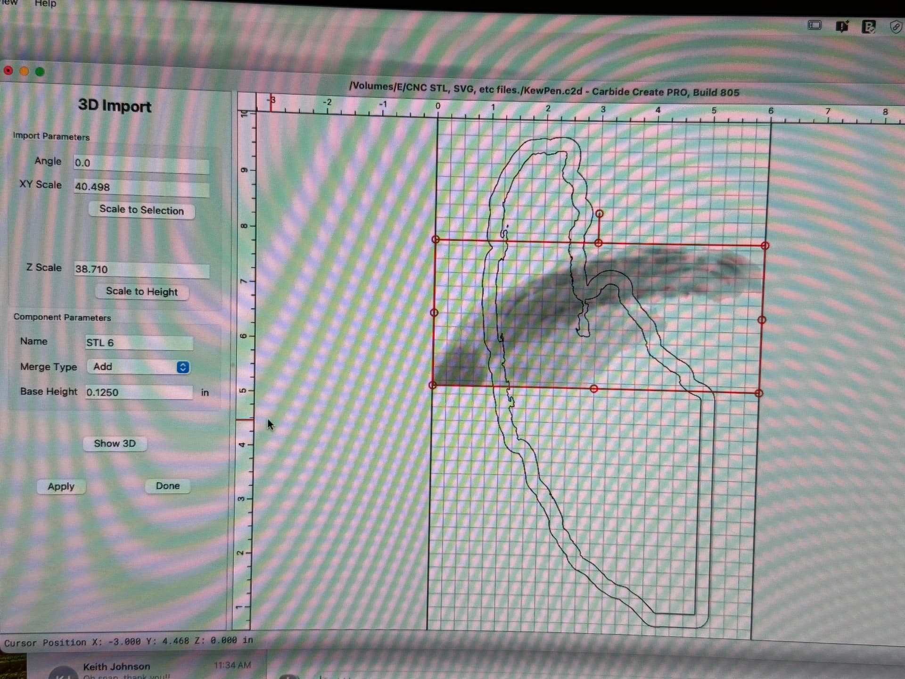
Task: Click the rotation handle above the selection box
Action: (x=599, y=214)
